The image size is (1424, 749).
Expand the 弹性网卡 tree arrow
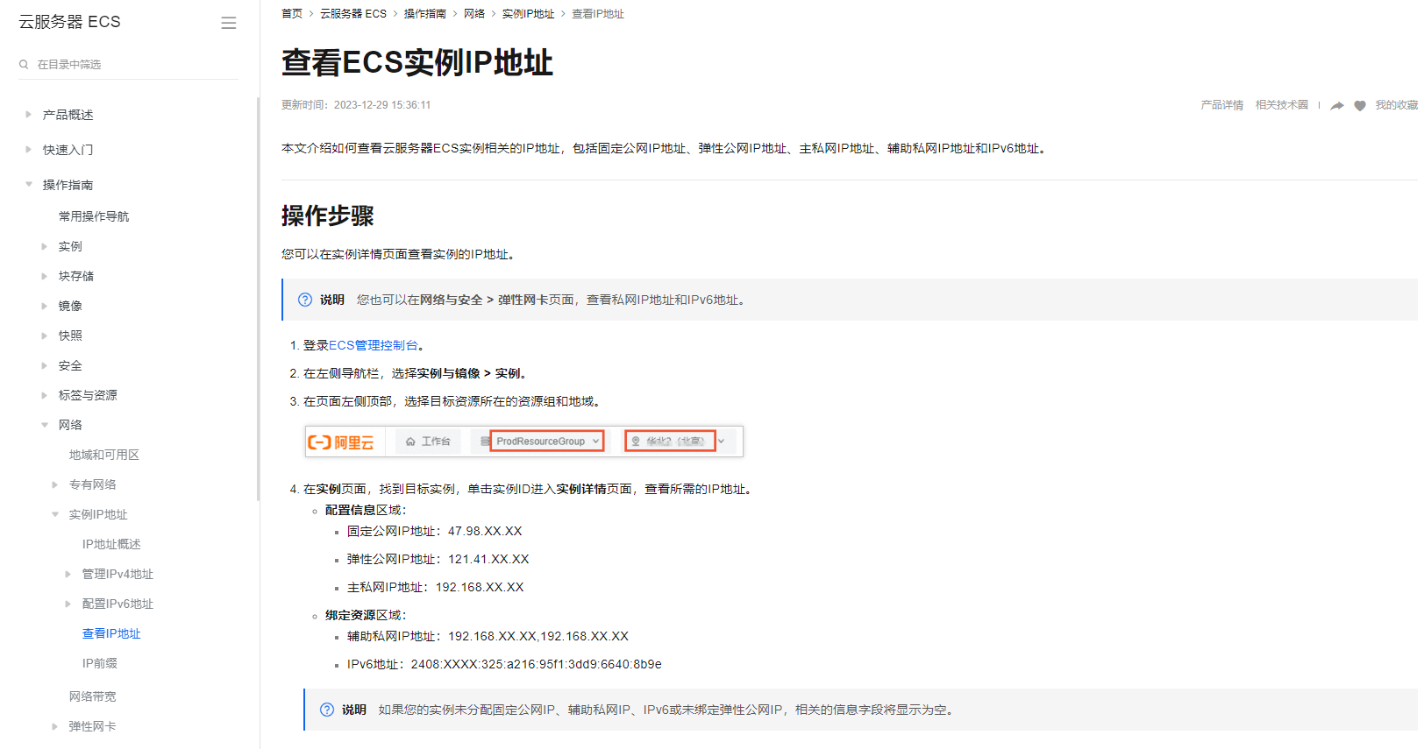pyautogui.click(x=54, y=727)
